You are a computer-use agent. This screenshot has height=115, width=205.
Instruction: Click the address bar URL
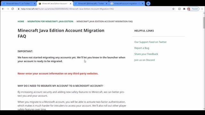point(67,9)
